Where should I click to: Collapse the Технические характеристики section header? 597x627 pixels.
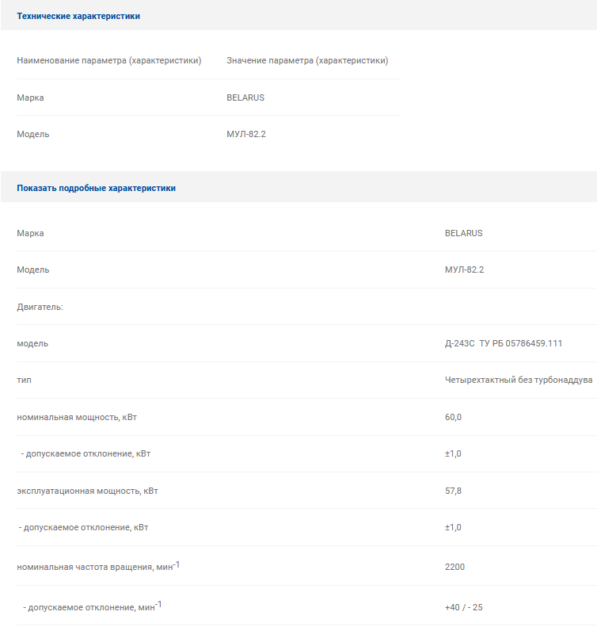[x=78, y=16]
